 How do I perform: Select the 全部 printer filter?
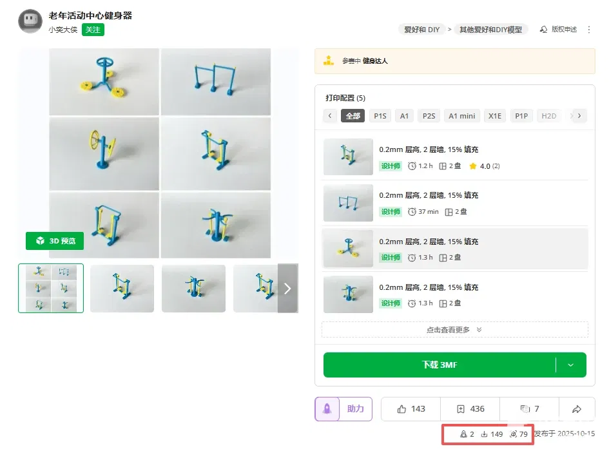tap(353, 116)
